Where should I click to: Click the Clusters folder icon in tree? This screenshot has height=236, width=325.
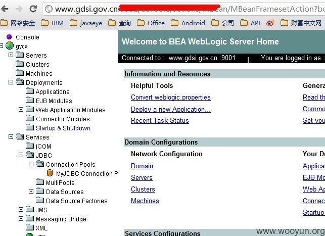pyautogui.click(x=20, y=64)
